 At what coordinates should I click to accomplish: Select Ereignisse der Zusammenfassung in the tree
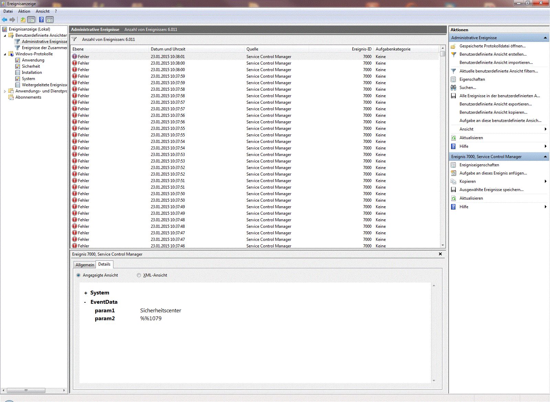pos(44,48)
